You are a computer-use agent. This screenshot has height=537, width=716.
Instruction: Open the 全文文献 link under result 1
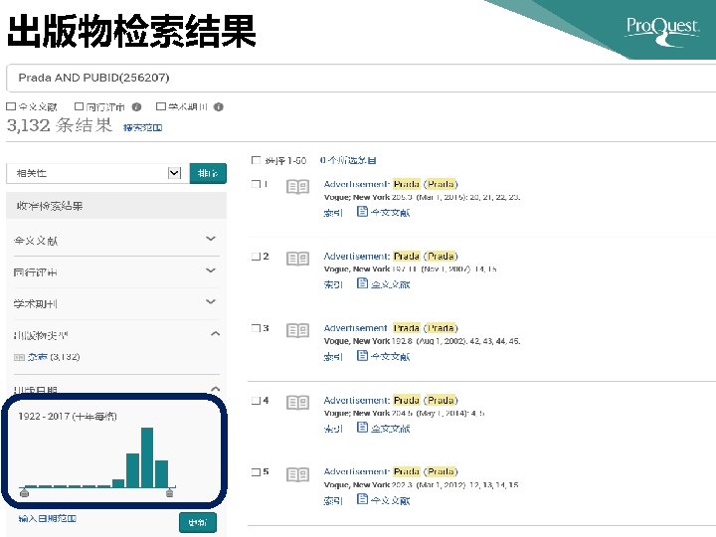coord(391,213)
